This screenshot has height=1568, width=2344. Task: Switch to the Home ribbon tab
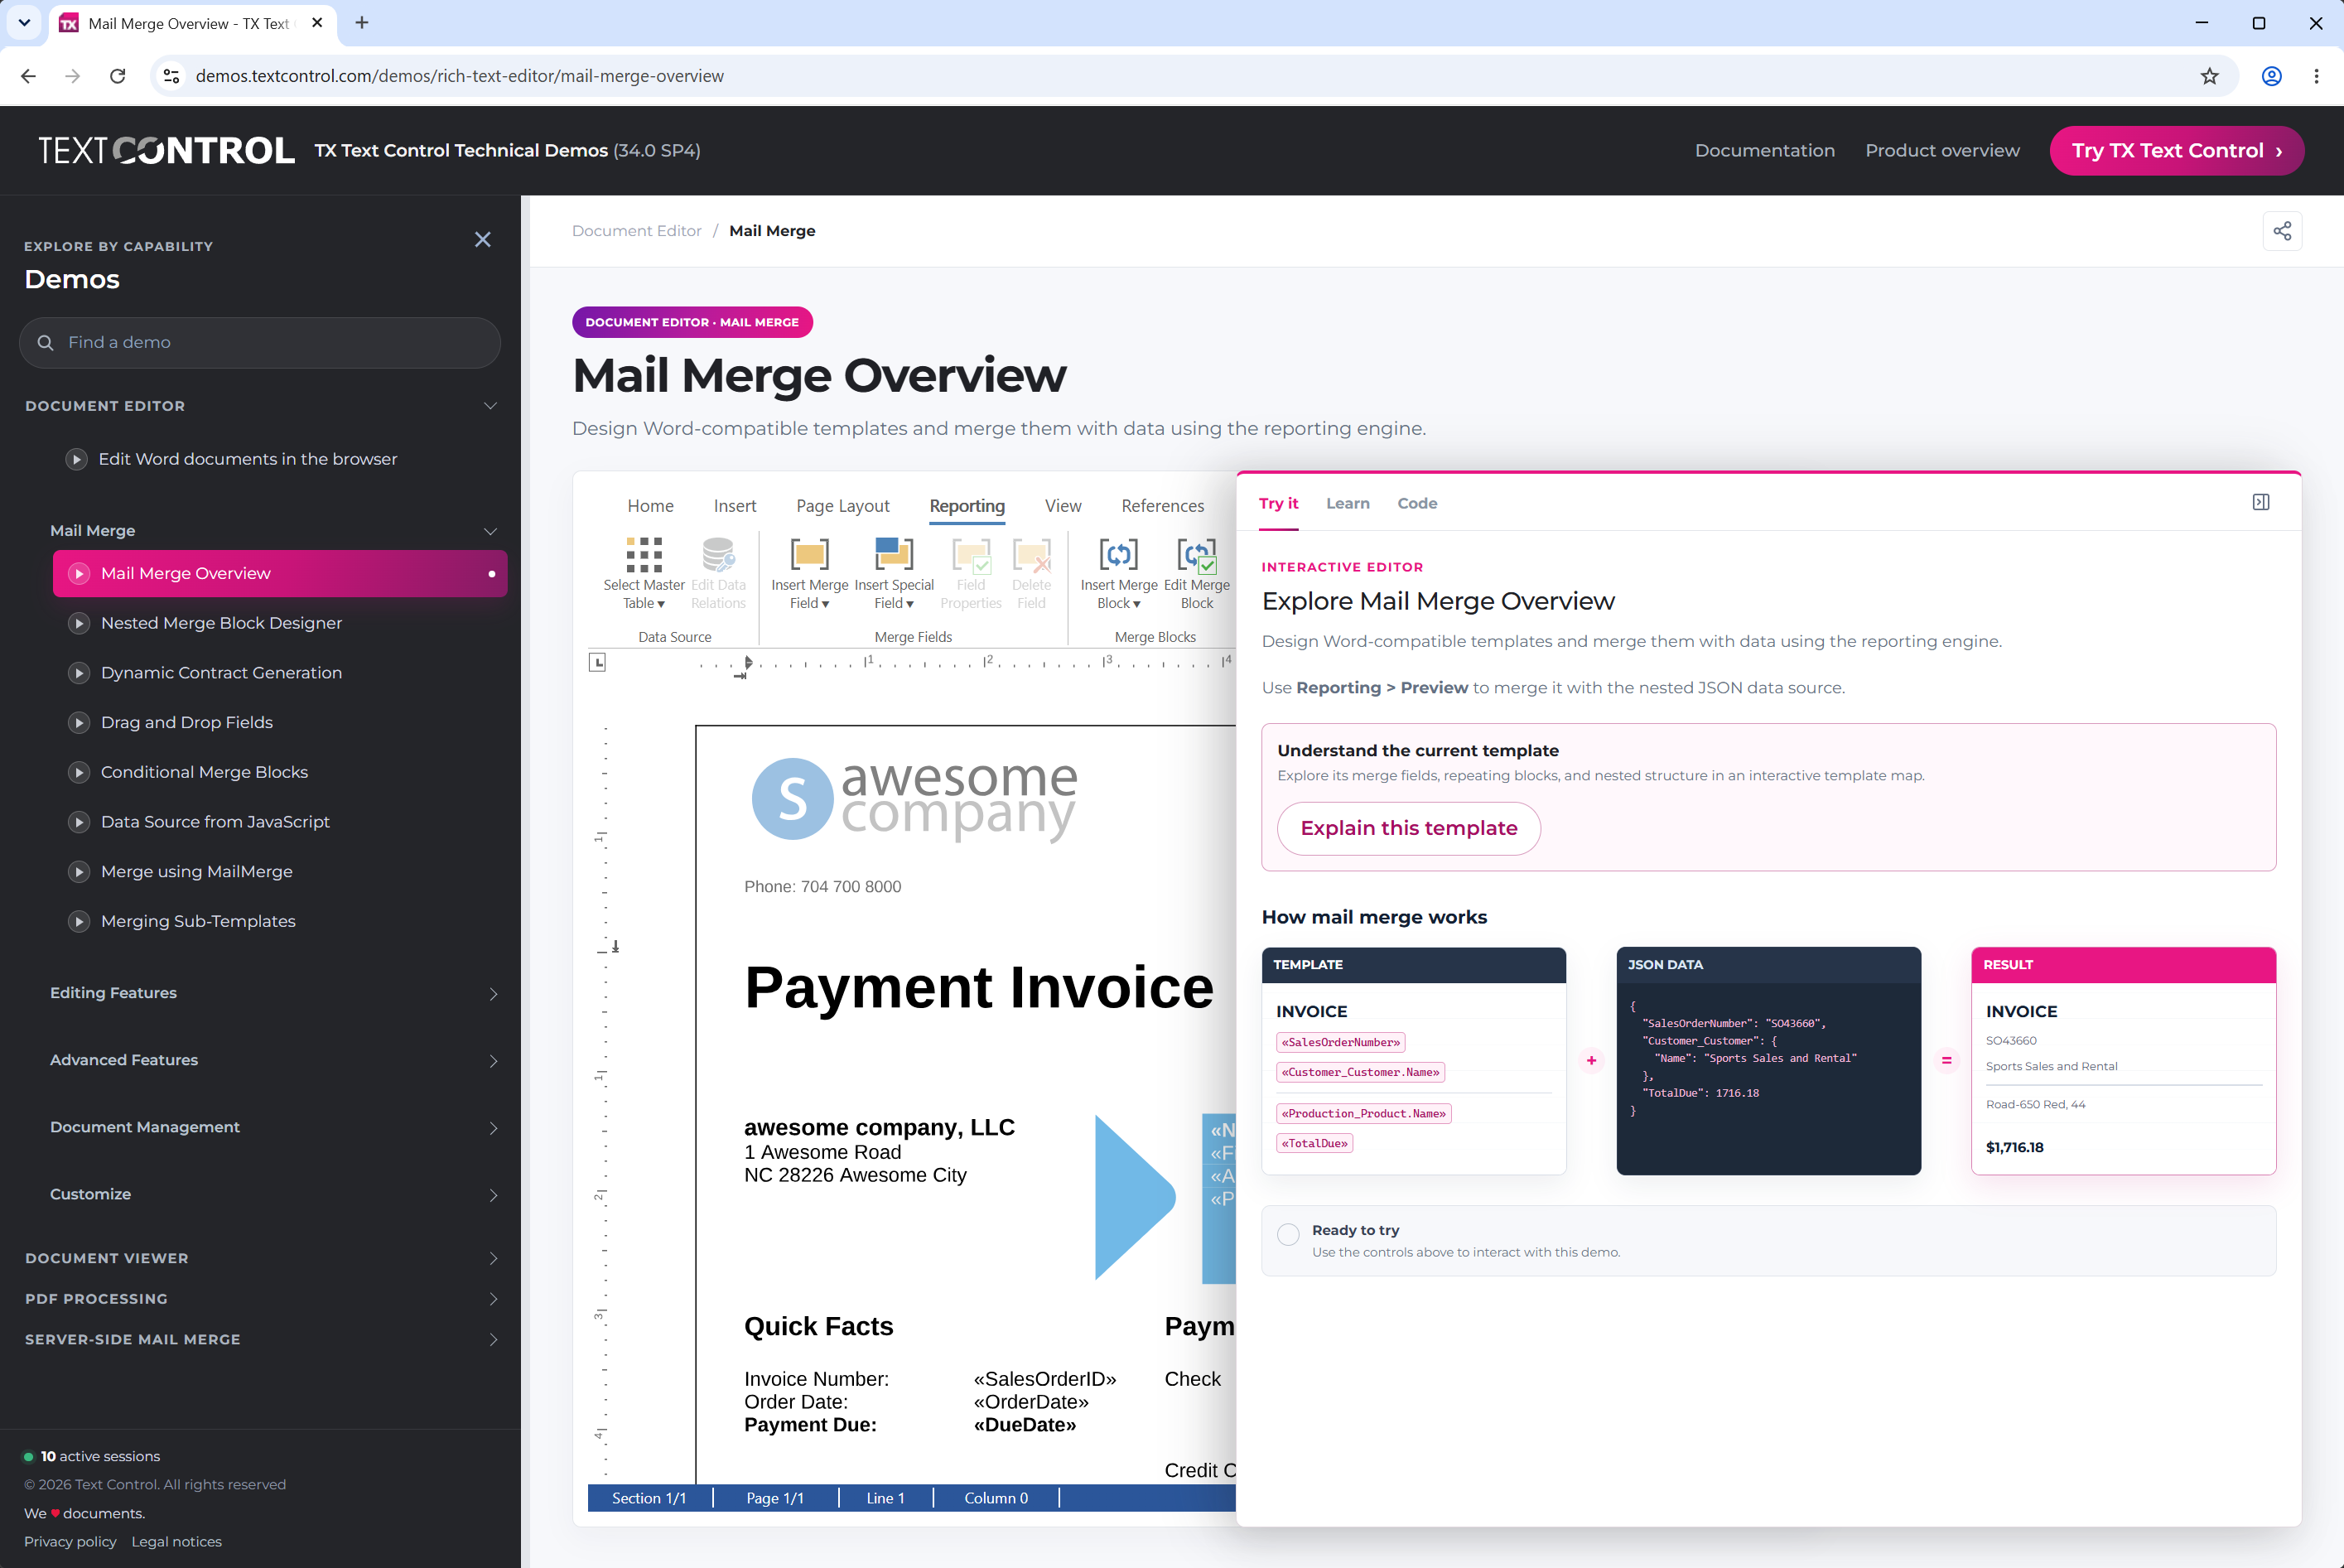[x=651, y=506]
